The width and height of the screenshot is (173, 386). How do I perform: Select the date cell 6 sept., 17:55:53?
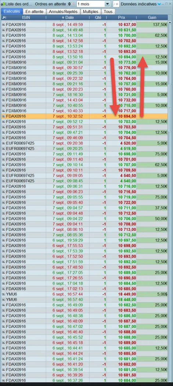[x=68, y=246]
